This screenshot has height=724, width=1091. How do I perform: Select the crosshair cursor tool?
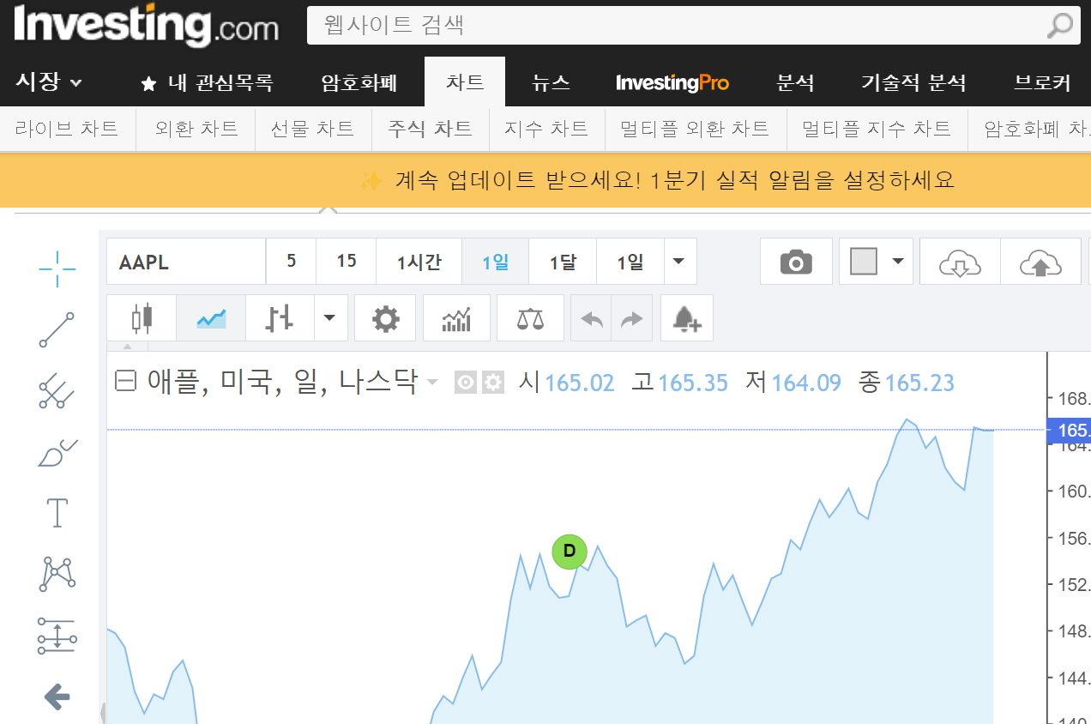coord(57,269)
